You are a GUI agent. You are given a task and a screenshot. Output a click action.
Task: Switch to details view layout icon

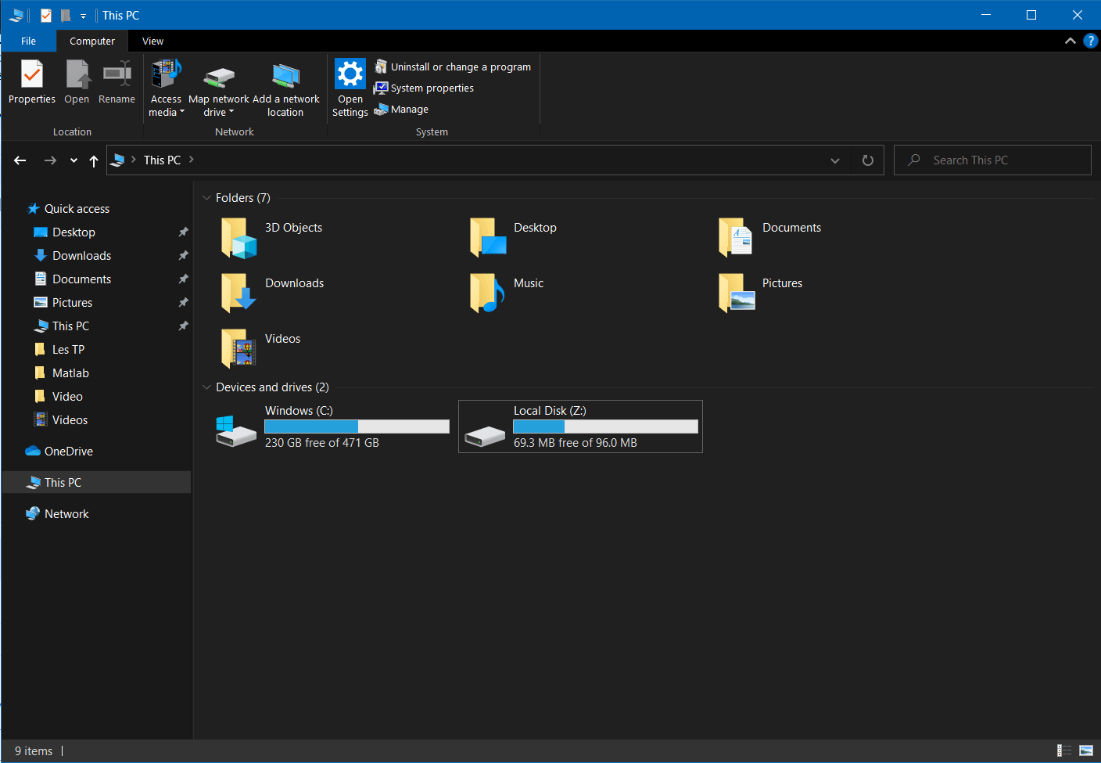point(1063,750)
